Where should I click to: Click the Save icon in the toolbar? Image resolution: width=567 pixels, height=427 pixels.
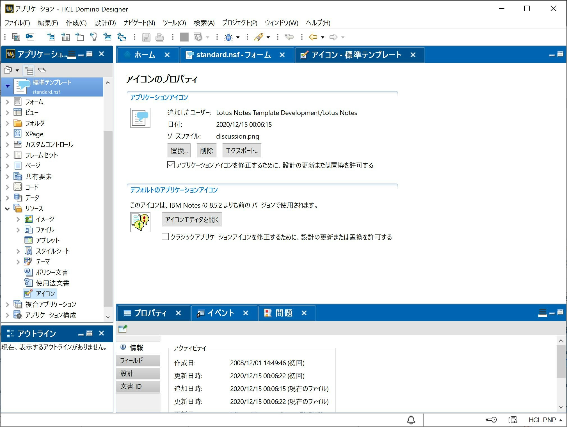point(146,37)
